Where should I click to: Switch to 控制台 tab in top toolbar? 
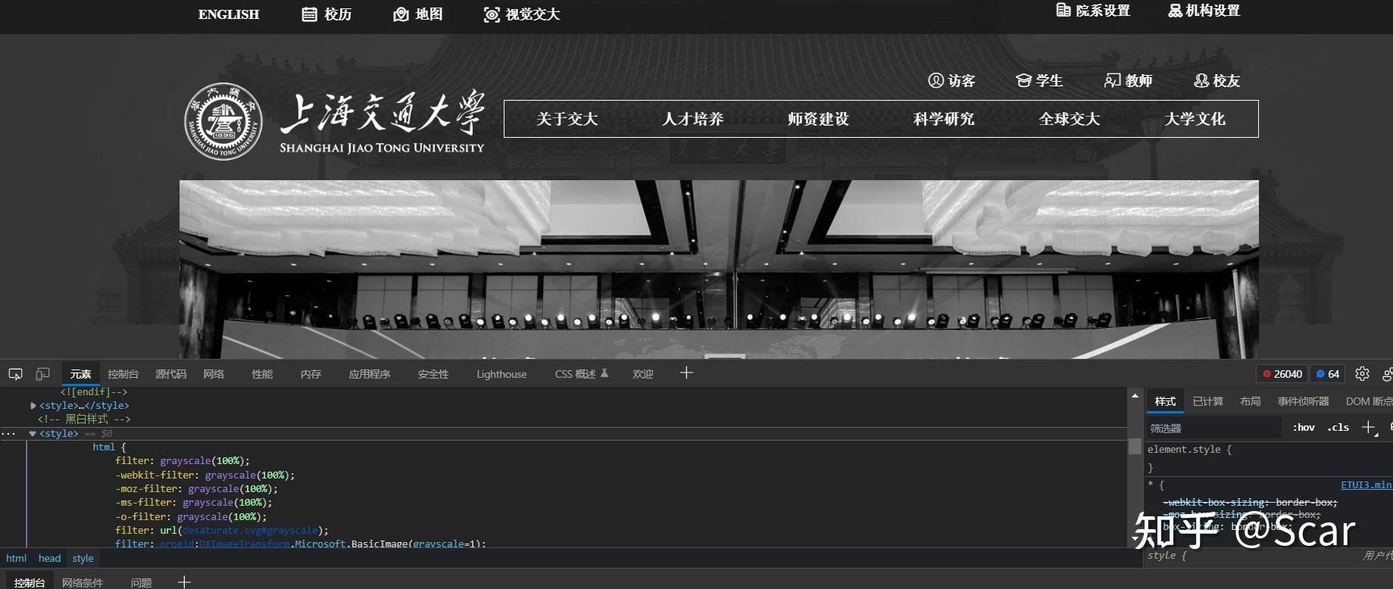pyautogui.click(x=123, y=374)
